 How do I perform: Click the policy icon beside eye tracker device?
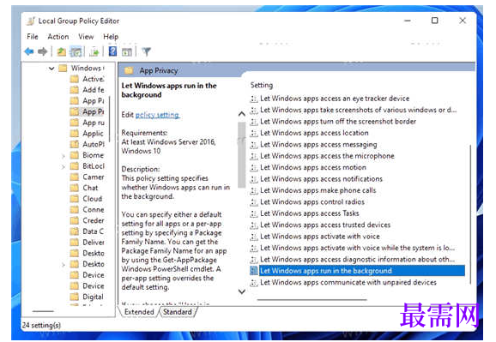point(254,99)
